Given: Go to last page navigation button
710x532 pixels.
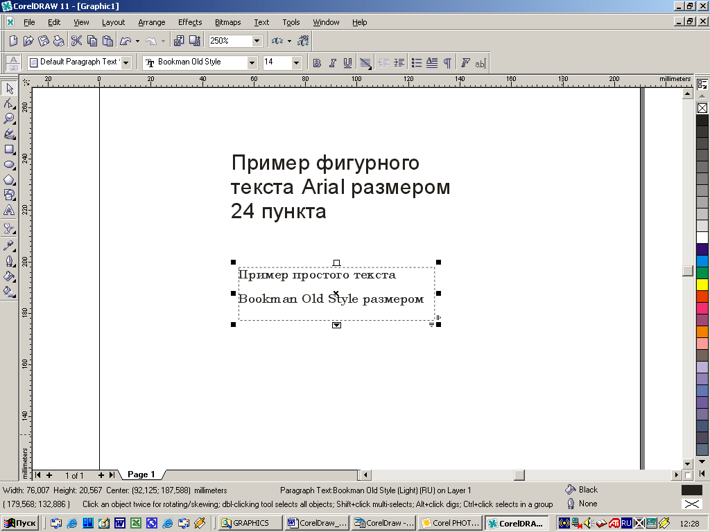Looking at the screenshot, I should 112,475.
